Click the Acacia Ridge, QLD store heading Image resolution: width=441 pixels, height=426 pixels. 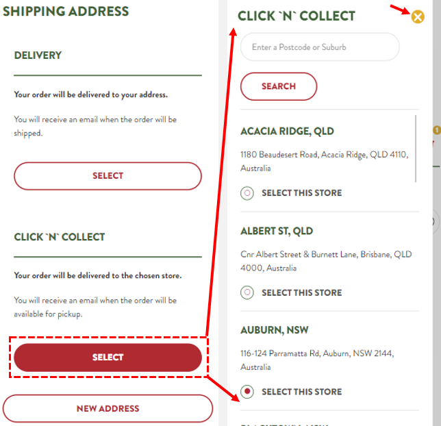(x=287, y=131)
